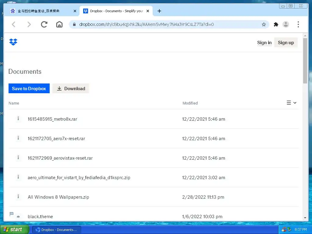Sort by the Name column header
The height and width of the screenshot is (234, 312).
click(14, 103)
